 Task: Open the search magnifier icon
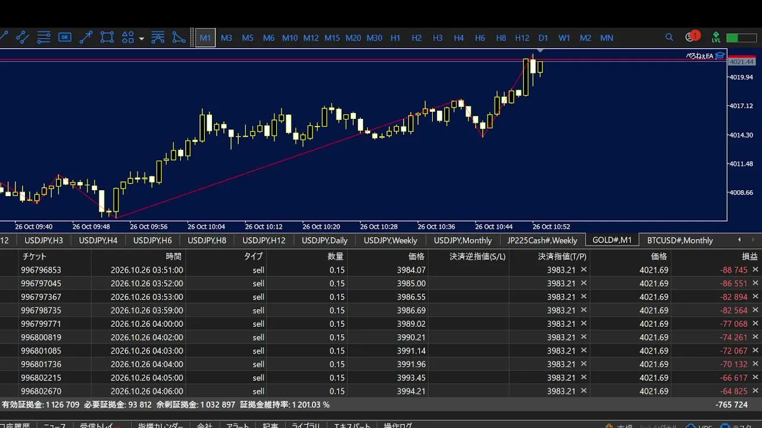[669, 37]
